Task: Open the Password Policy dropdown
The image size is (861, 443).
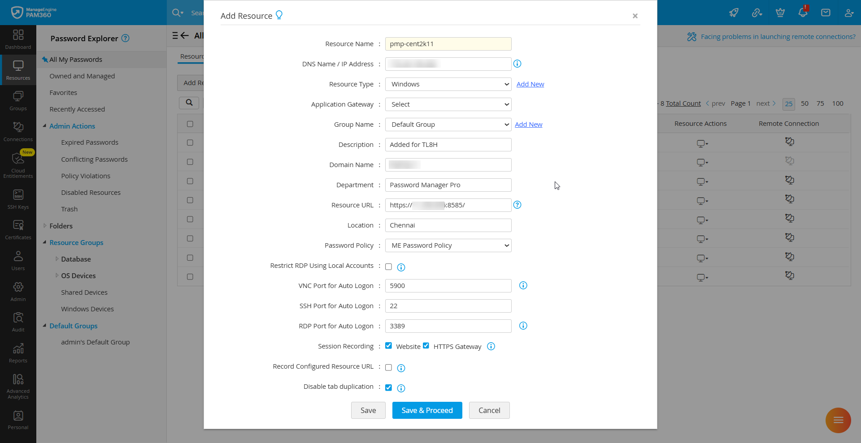Action: coord(448,245)
